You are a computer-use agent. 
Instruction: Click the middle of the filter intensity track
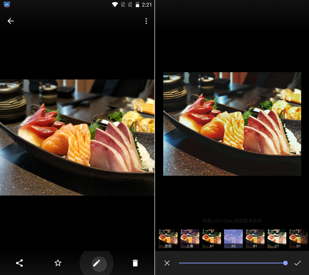pos(232,263)
